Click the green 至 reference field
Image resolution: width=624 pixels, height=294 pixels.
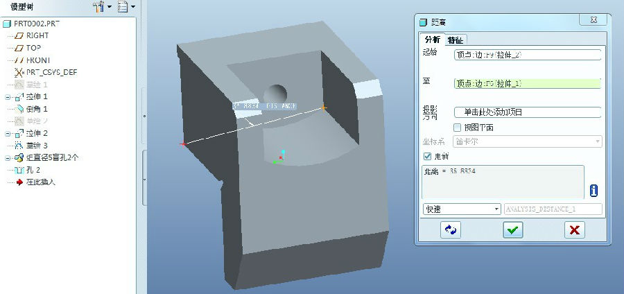pyautogui.click(x=527, y=83)
